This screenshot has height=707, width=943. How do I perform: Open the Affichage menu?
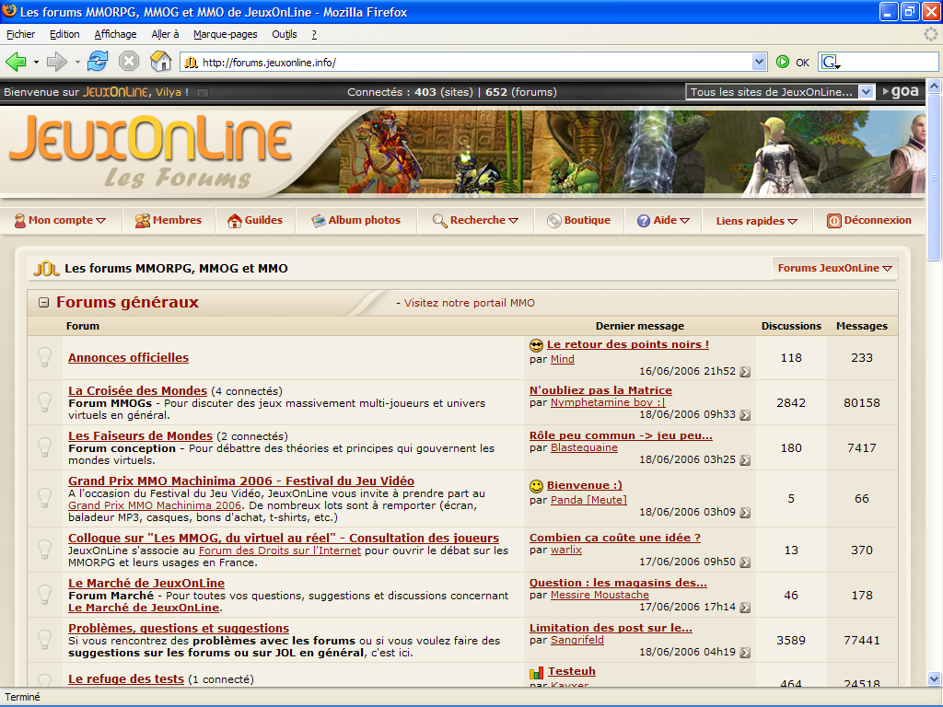click(x=115, y=34)
